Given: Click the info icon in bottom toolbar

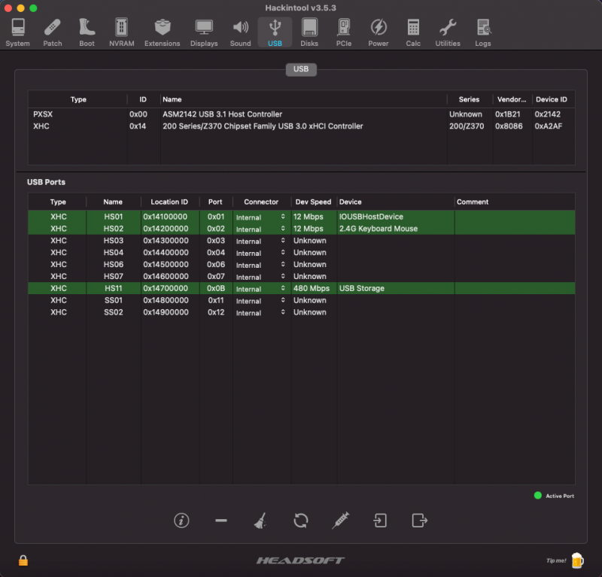Looking at the screenshot, I should [181, 520].
